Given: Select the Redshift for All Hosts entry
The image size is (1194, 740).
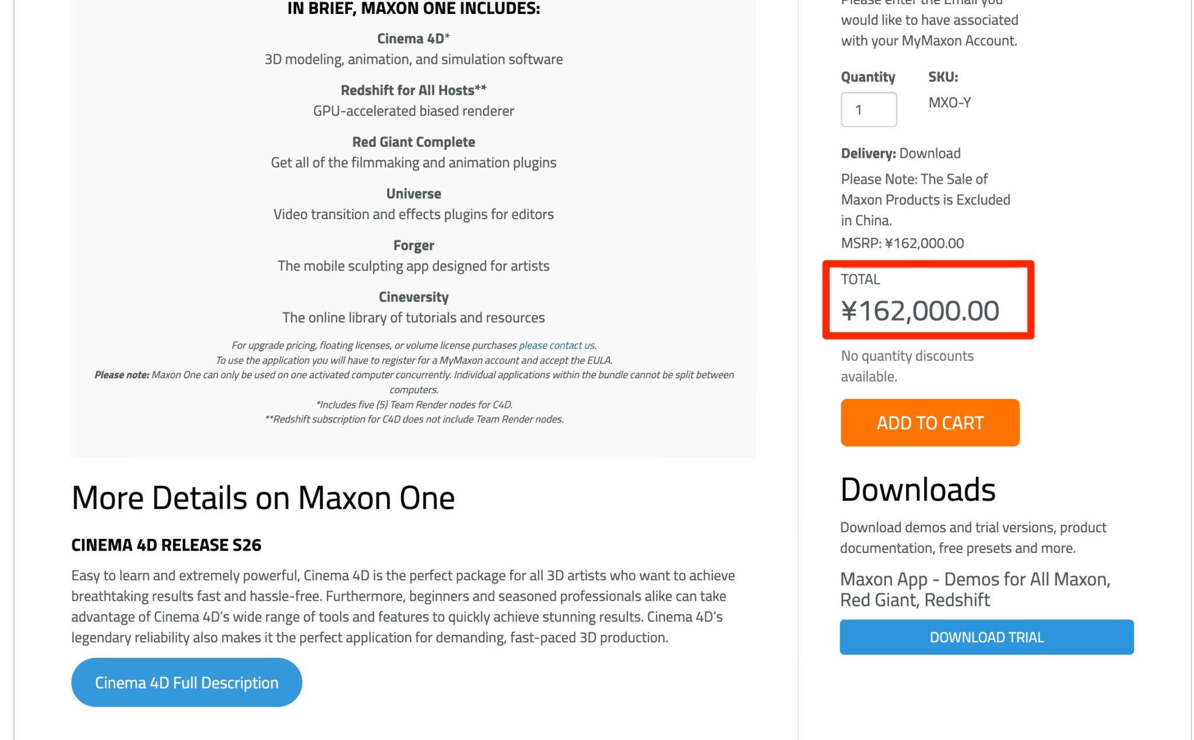Looking at the screenshot, I should (413, 90).
